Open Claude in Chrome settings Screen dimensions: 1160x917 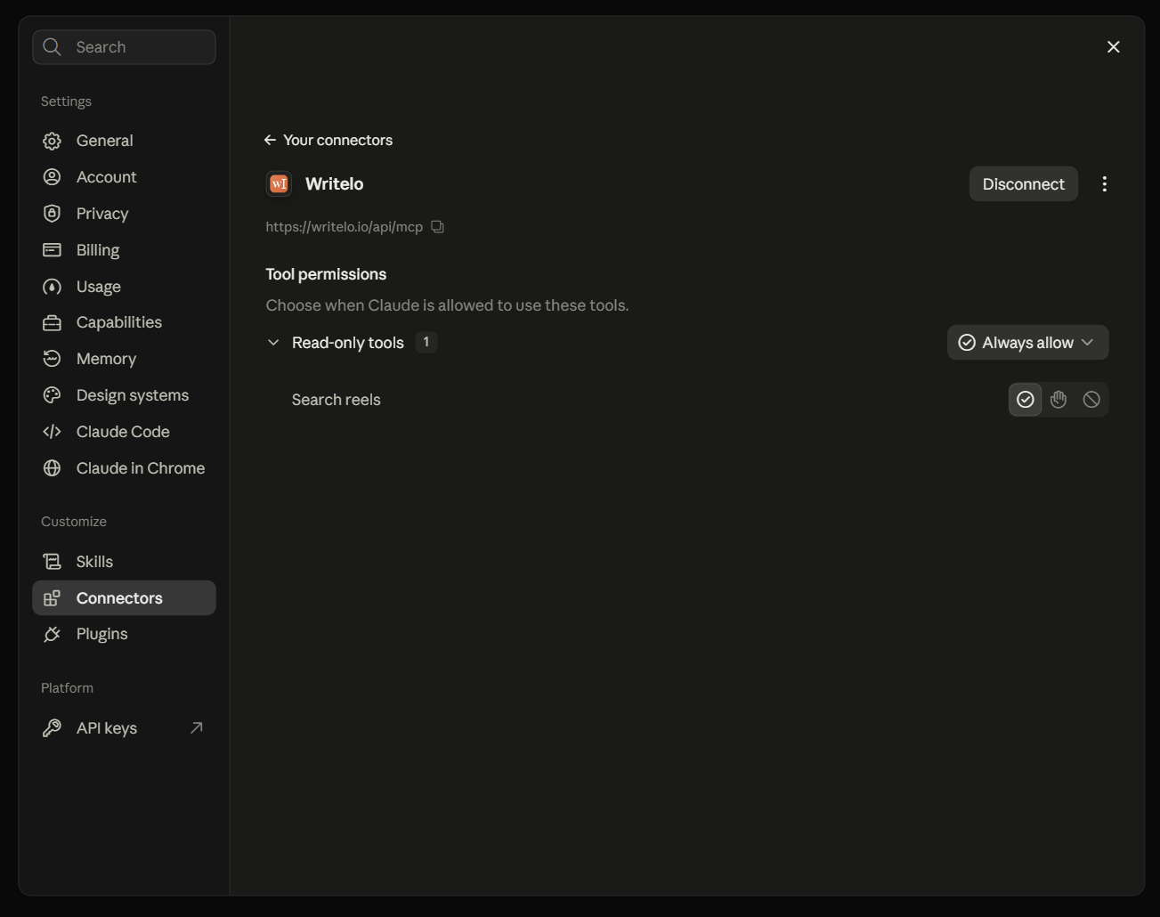pyautogui.click(x=124, y=468)
